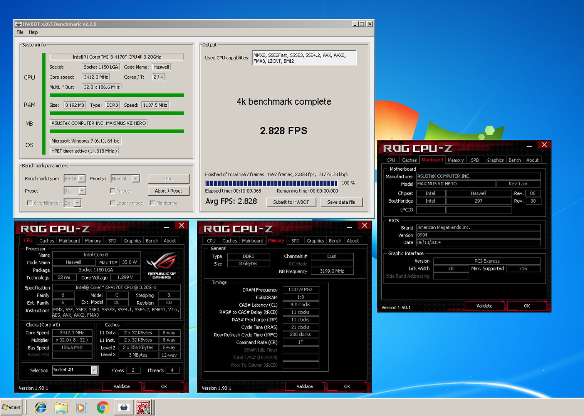Viewport: 584px width, 416px height.
Task: Click the Republic of Gamers logo
Action: (x=162, y=265)
